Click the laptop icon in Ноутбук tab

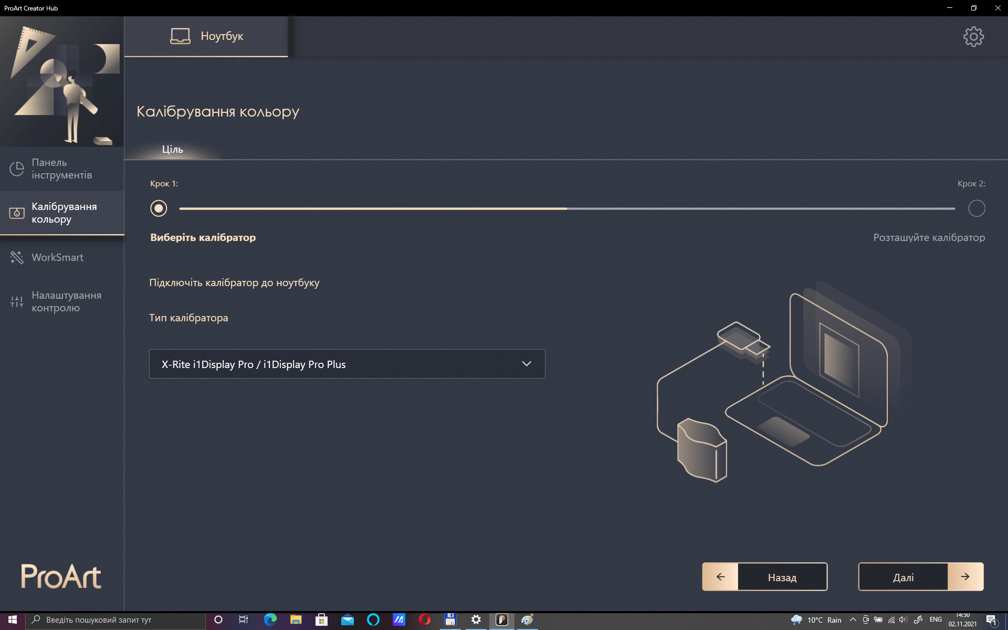click(x=180, y=36)
